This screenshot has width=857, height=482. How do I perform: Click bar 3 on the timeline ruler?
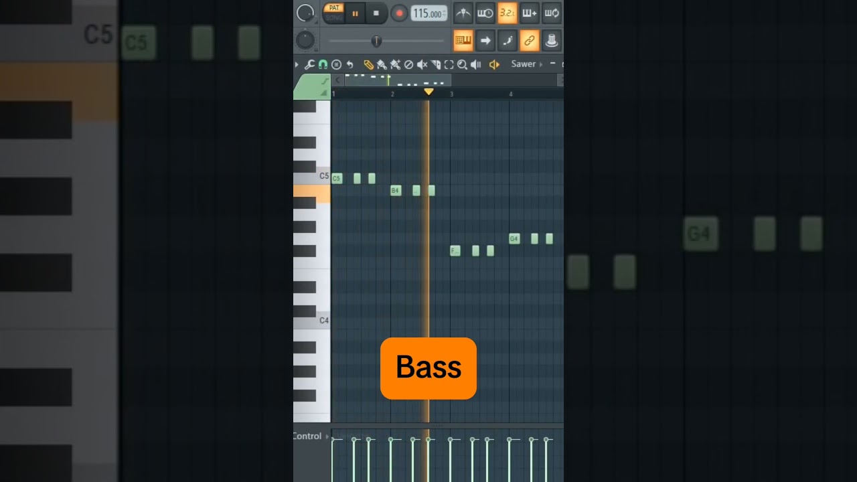[451, 94]
